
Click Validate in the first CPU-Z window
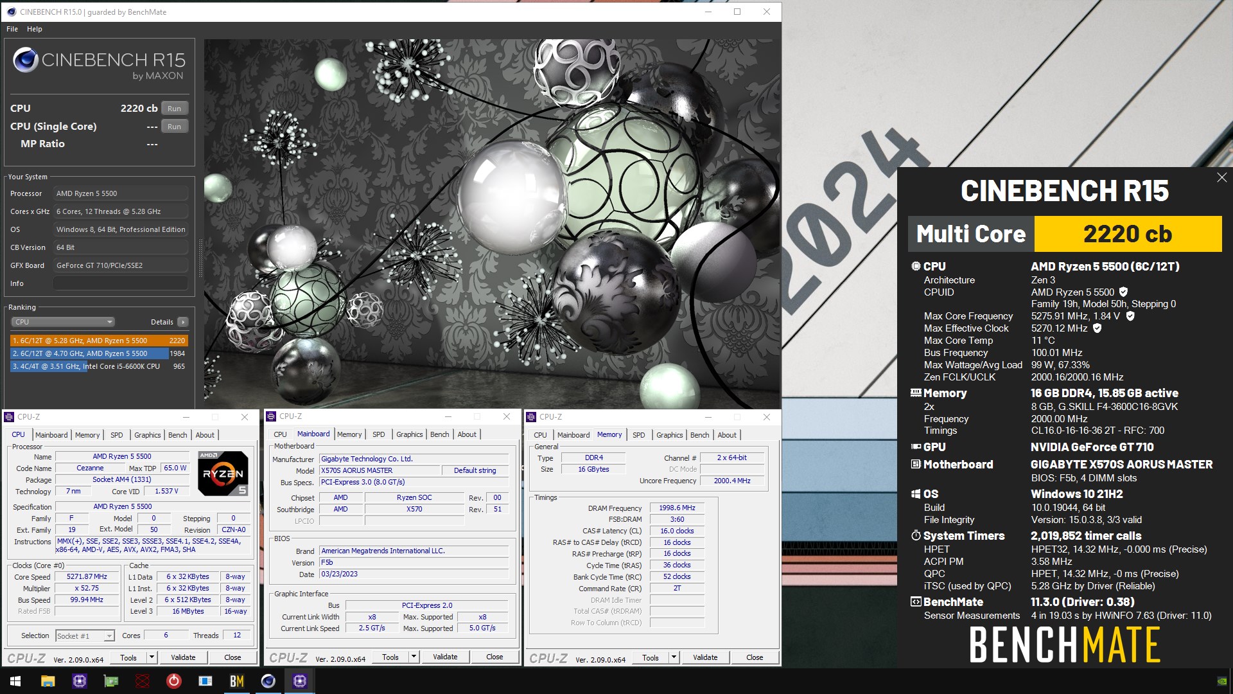click(183, 657)
